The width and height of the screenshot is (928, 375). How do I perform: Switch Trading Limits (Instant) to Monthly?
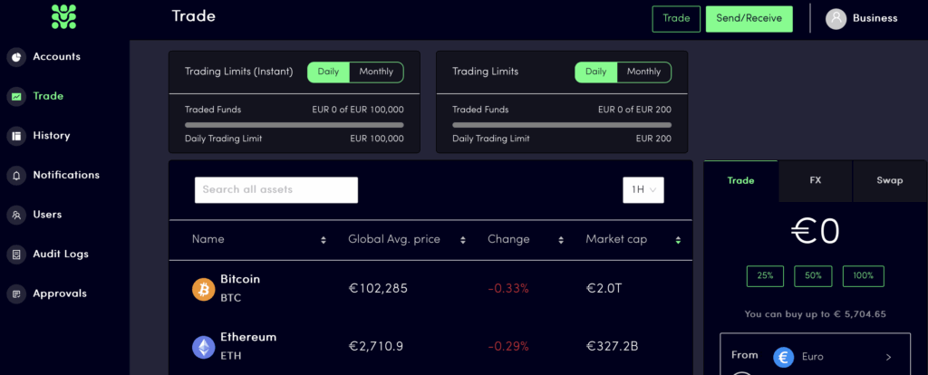tap(376, 72)
